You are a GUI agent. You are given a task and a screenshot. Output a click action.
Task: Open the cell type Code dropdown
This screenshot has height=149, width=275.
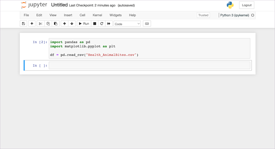(127, 24)
